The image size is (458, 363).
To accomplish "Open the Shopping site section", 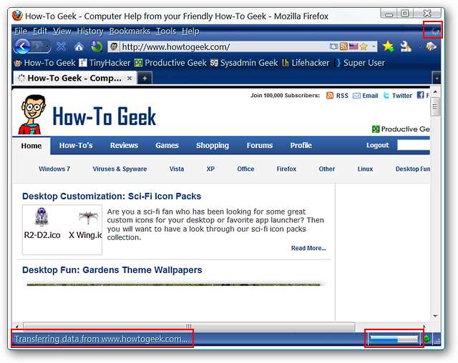I will click(x=213, y=145).
